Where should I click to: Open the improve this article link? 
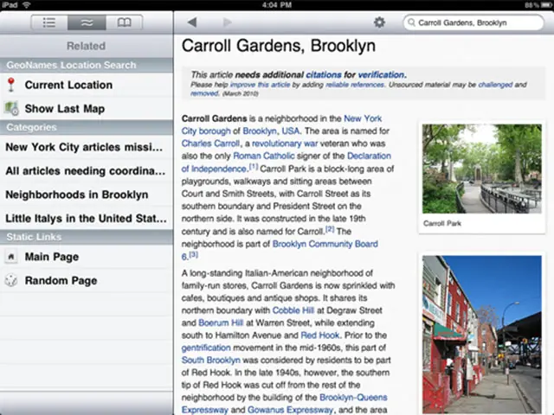pyautogui.click(x=260, y=85)
